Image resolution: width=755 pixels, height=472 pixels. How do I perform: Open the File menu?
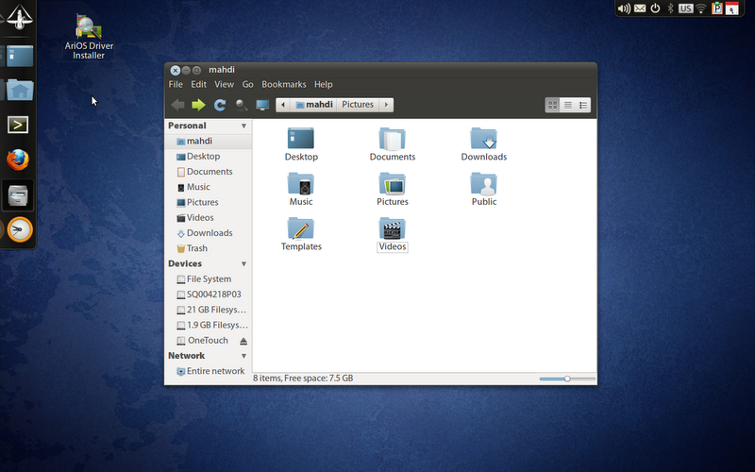(x=176, y=84)
